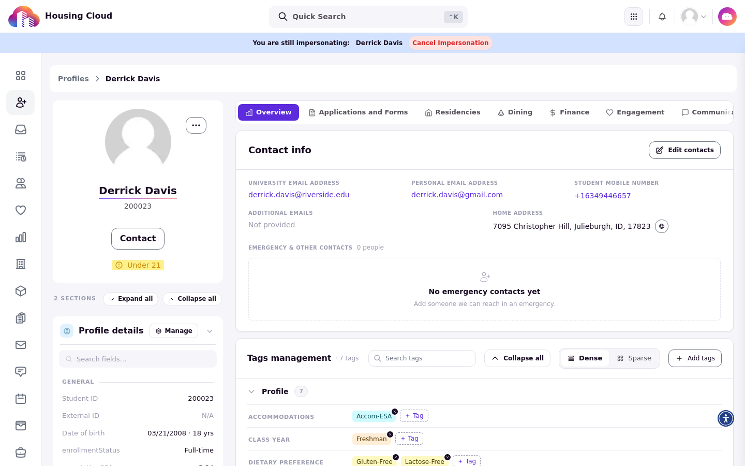The height and width of the screenshot is (466, 745).
Task: Click the Quick Search box
Action: click(x=368, y=17)
